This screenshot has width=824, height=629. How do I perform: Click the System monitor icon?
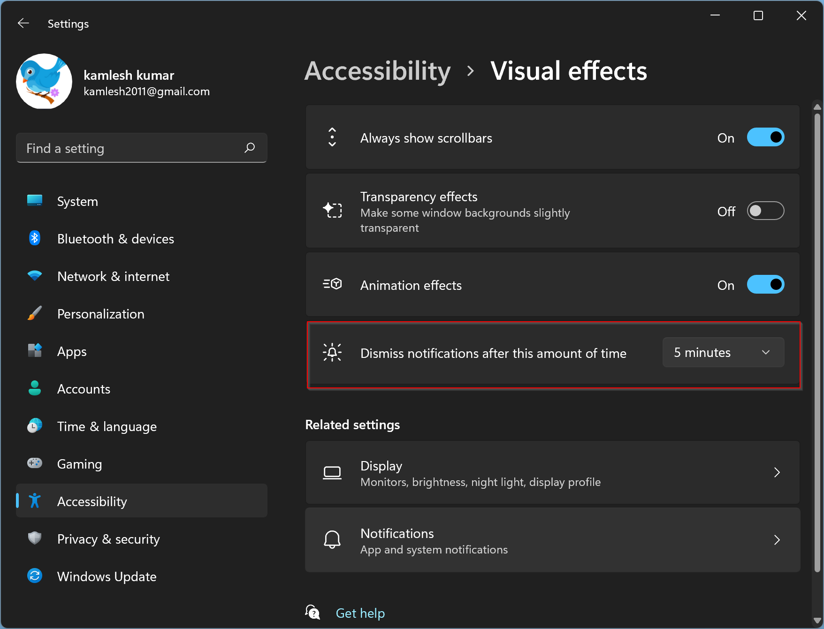click(x=35, y=200)
